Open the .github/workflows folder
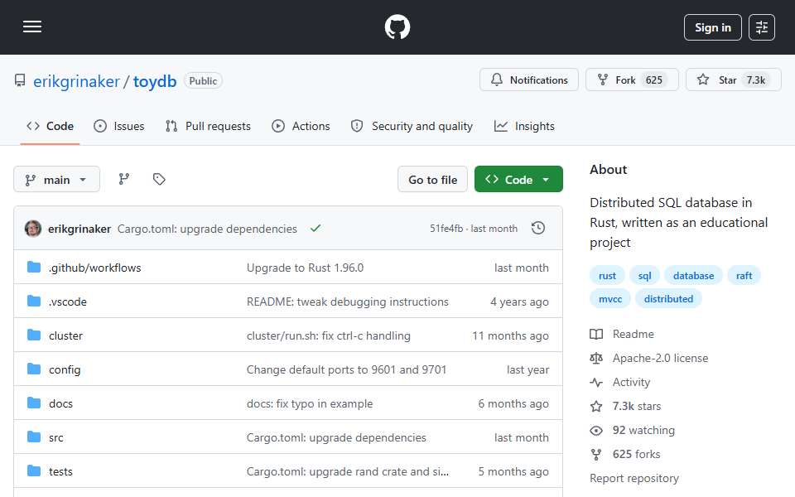Screen dimensions: 795x497 [x=94, y=268]
